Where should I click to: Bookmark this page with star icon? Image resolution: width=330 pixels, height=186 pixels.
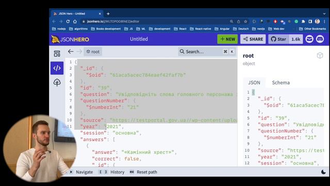click(245, 22)
